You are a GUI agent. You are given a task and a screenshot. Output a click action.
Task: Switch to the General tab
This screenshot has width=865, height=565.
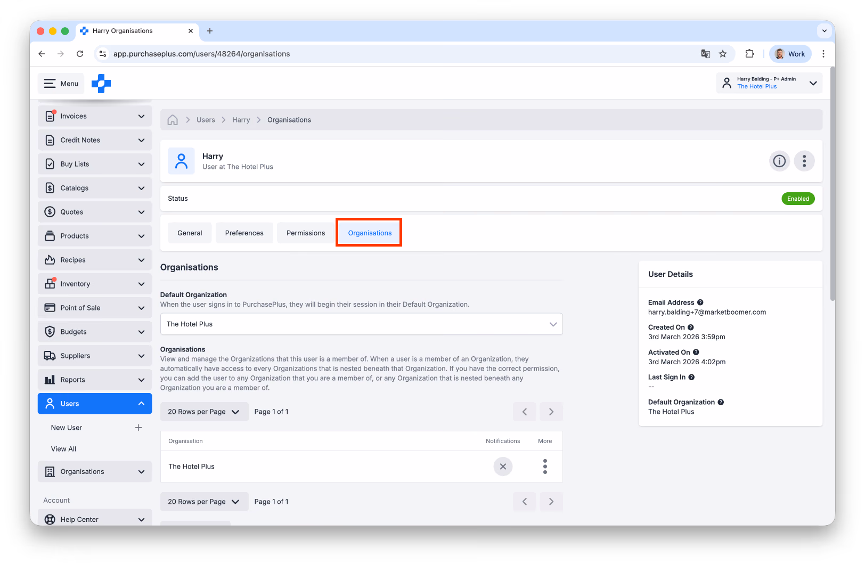coord(190,233)
